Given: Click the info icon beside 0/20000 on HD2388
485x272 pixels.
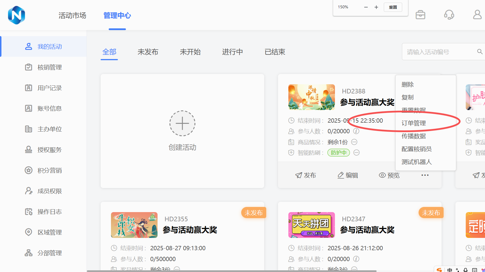Looking at the screenshot, I should point(356,131).
